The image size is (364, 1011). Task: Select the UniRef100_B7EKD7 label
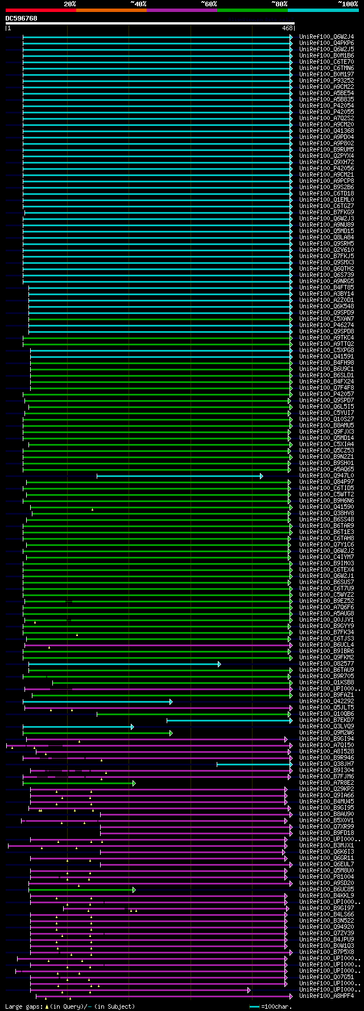(326, 720)
